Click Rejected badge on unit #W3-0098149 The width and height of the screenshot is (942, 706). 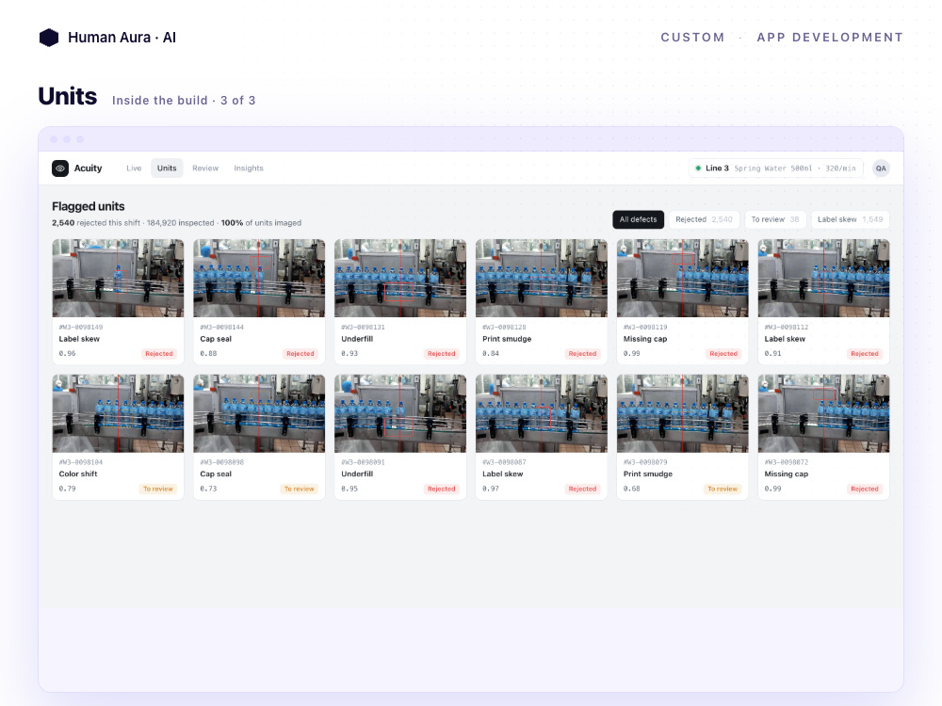159,354
